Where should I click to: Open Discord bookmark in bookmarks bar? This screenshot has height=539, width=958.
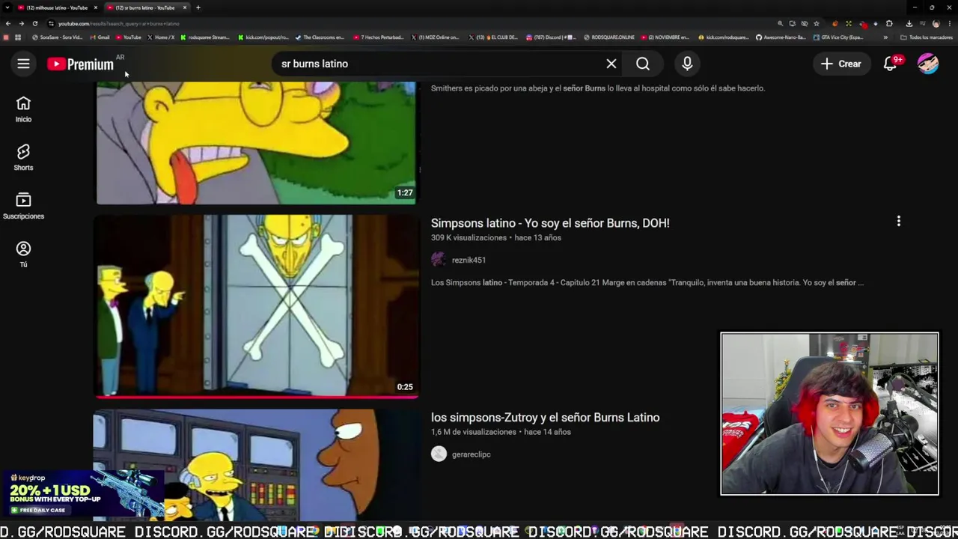click(551, 37)
